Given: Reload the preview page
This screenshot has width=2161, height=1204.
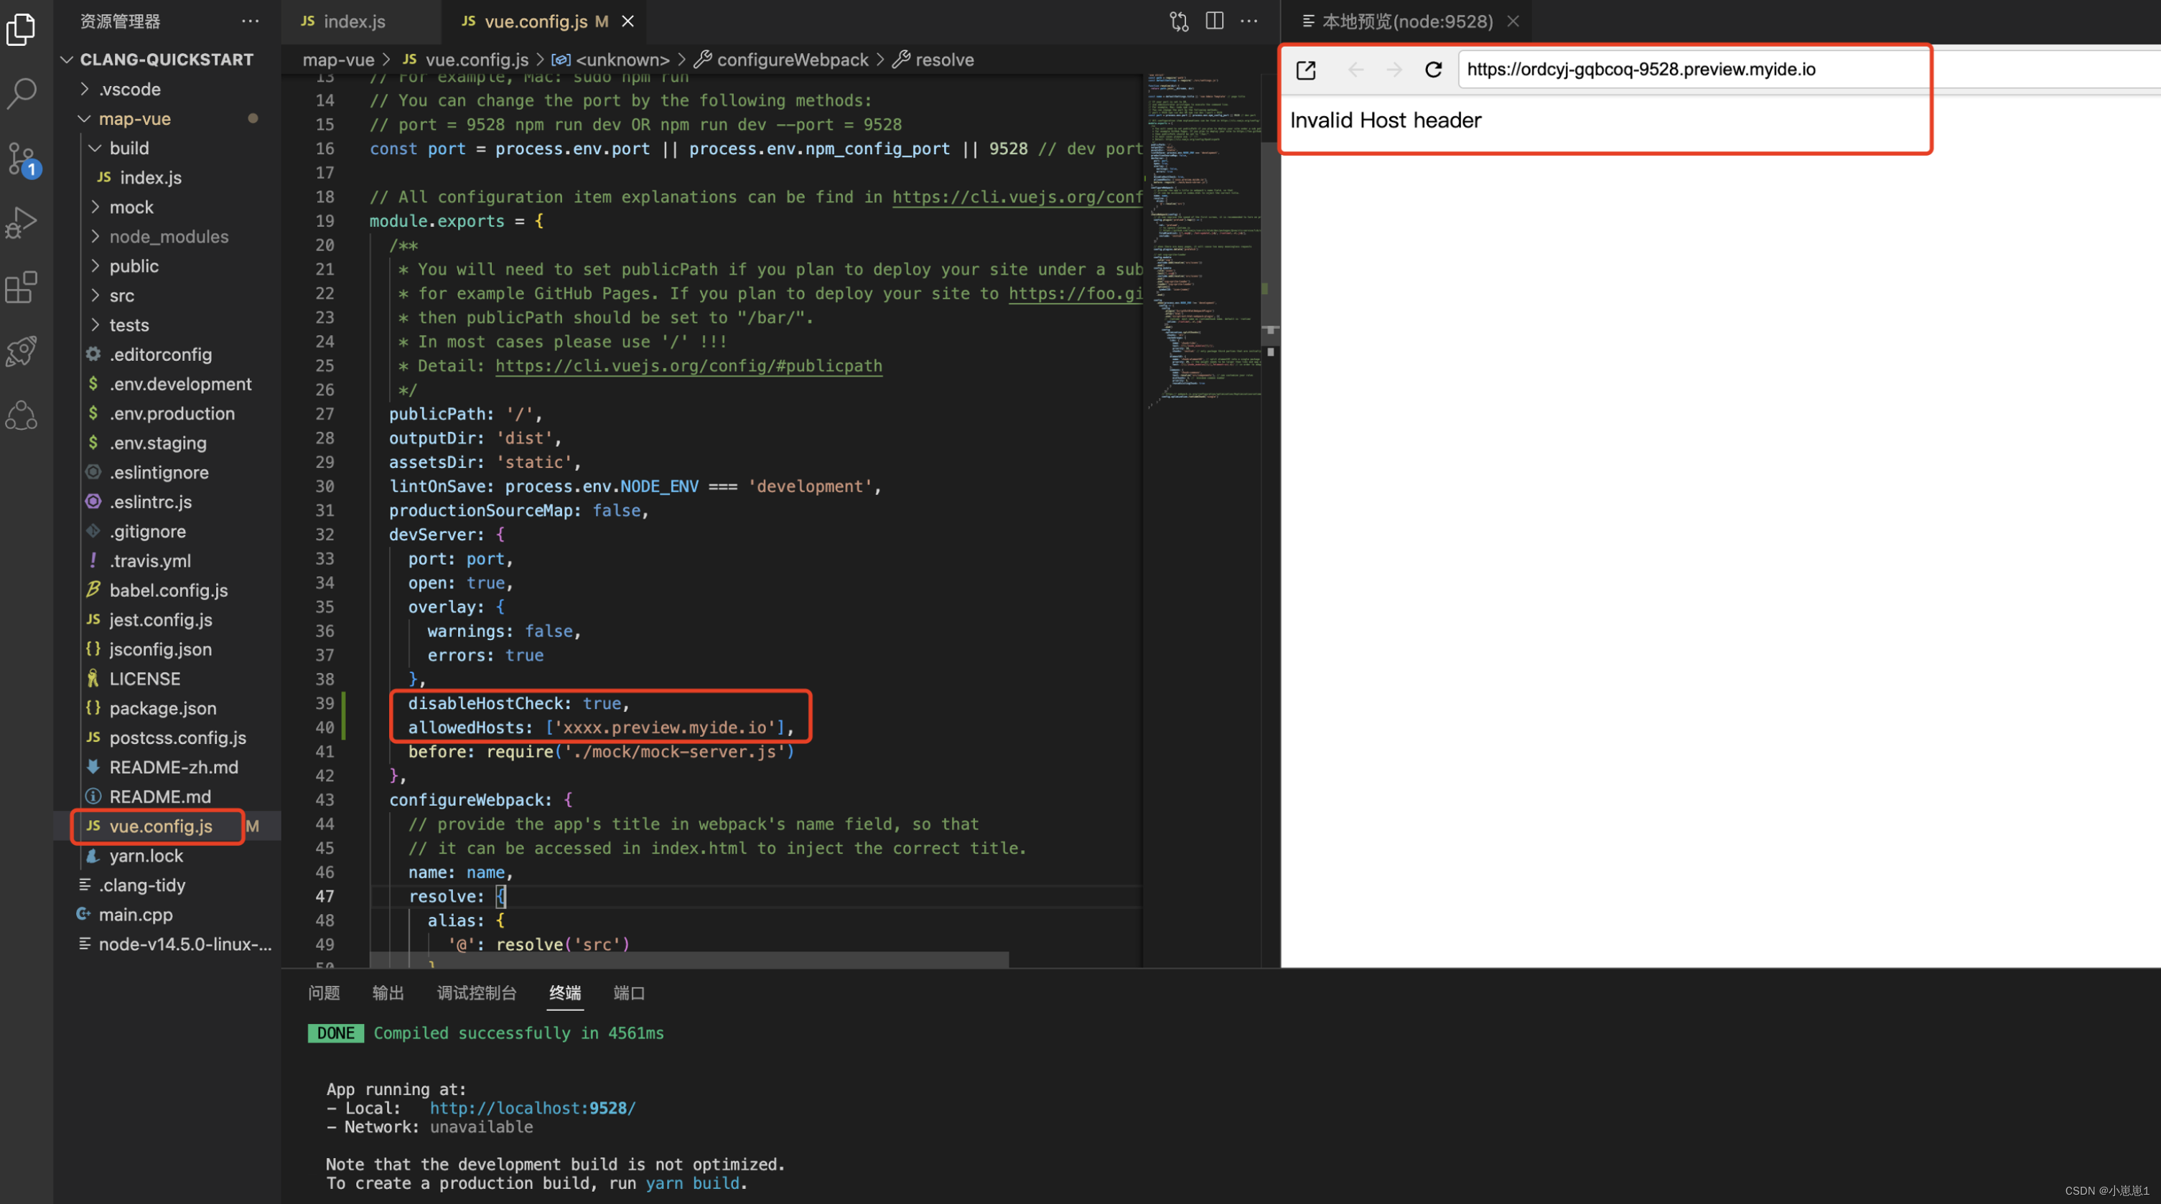Looking at the screenshot, I should 1434,70.
